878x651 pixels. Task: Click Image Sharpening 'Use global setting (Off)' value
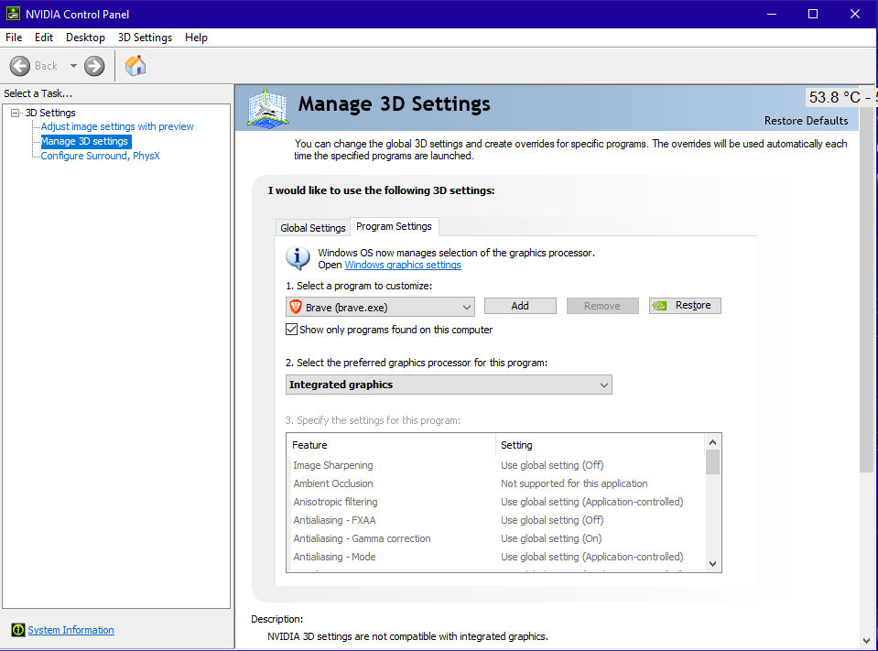[x=552, y=465]
